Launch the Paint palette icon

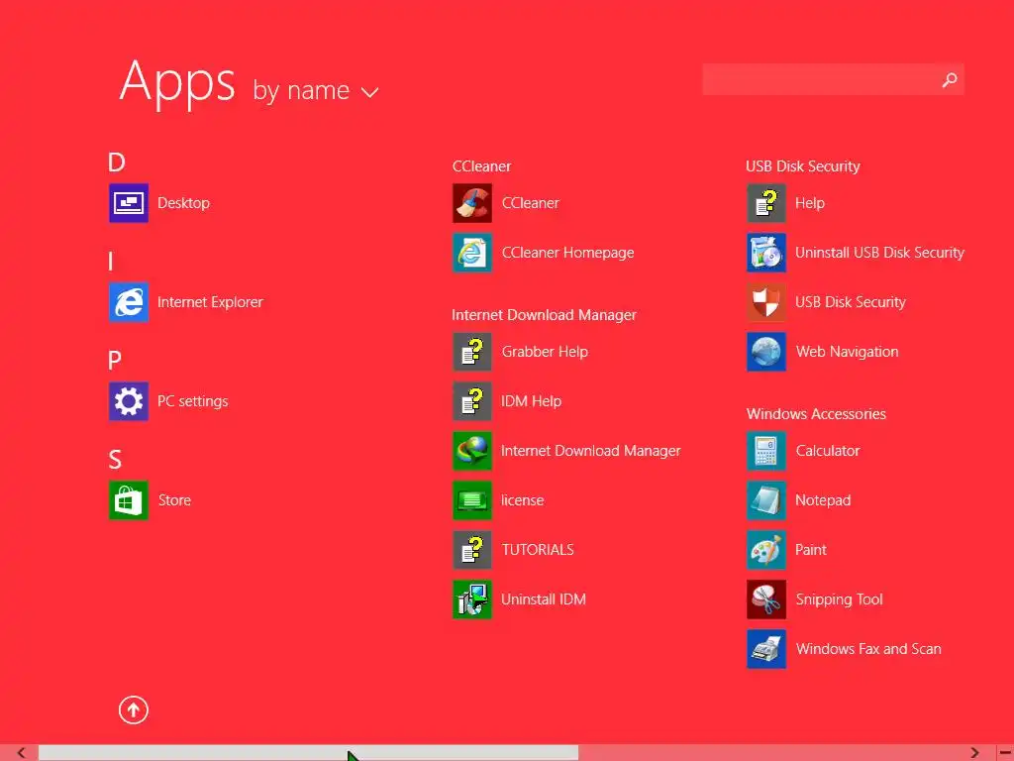pyautogui.click(x=766, y=549)
